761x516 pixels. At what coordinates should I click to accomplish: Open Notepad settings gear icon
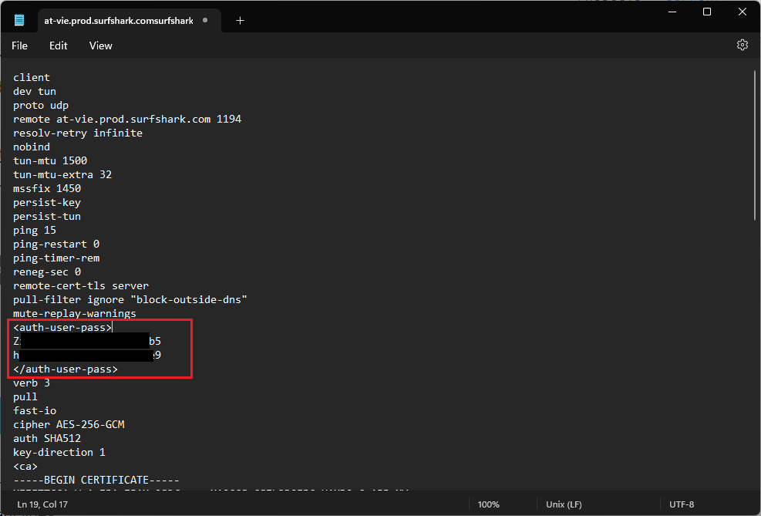coord(742,46)
